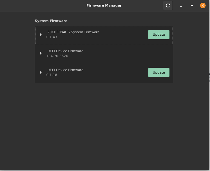This screenshot has width=210, height=171.
Task: Select version text 0.1.43
Action: point(52,37)
